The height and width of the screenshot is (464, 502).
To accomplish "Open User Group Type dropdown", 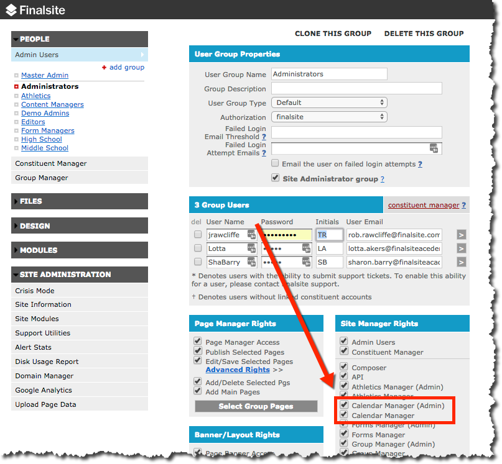I will pyautogui.click(x=329, y=102).
